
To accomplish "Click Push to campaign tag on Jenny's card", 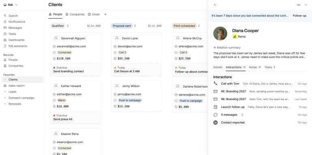I will [x=130, y=100].
